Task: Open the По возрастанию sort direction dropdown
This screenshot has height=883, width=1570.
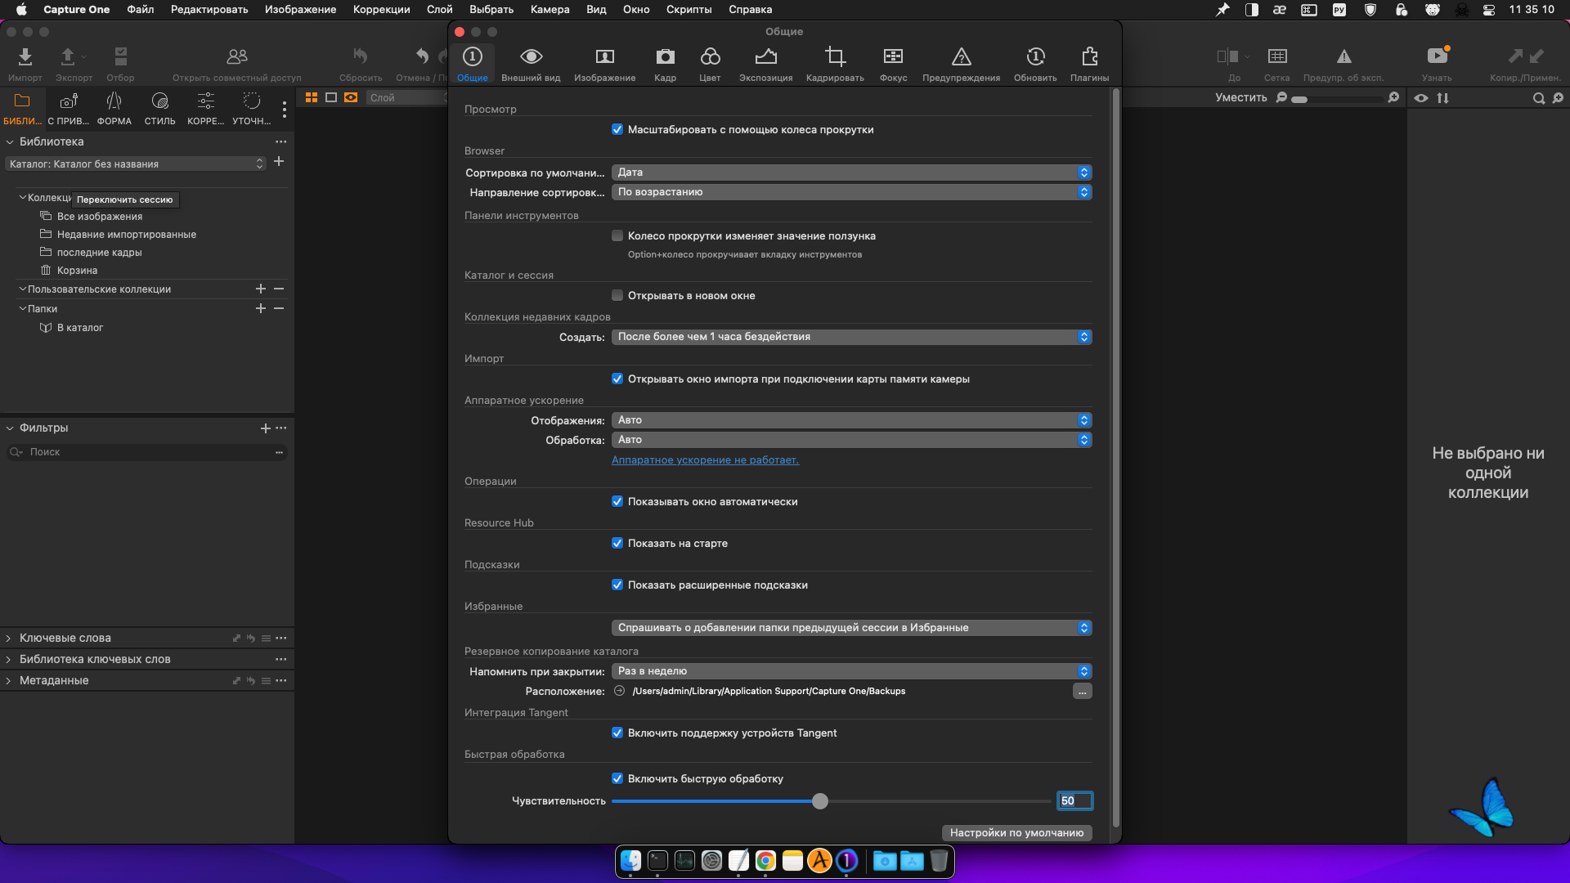Action: coord(851,192)
